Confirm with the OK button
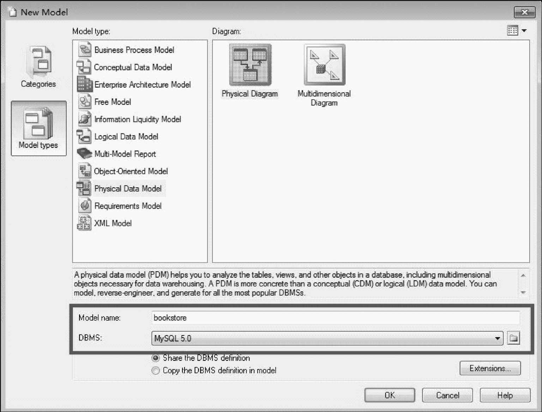The width and height of the screenshot is (542, 412). (x=390, y=395)
